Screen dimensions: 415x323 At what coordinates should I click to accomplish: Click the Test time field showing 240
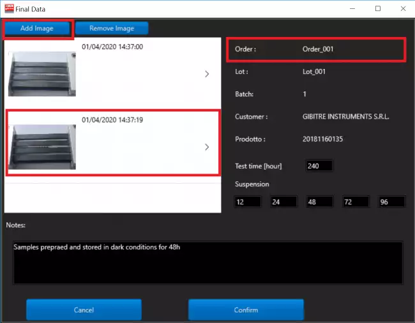pyautogui.click(x=319, y=166)
